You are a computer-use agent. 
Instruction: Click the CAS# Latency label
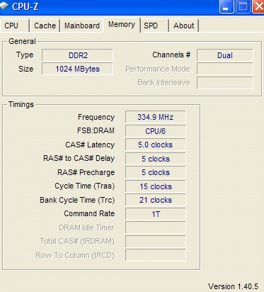90,145
